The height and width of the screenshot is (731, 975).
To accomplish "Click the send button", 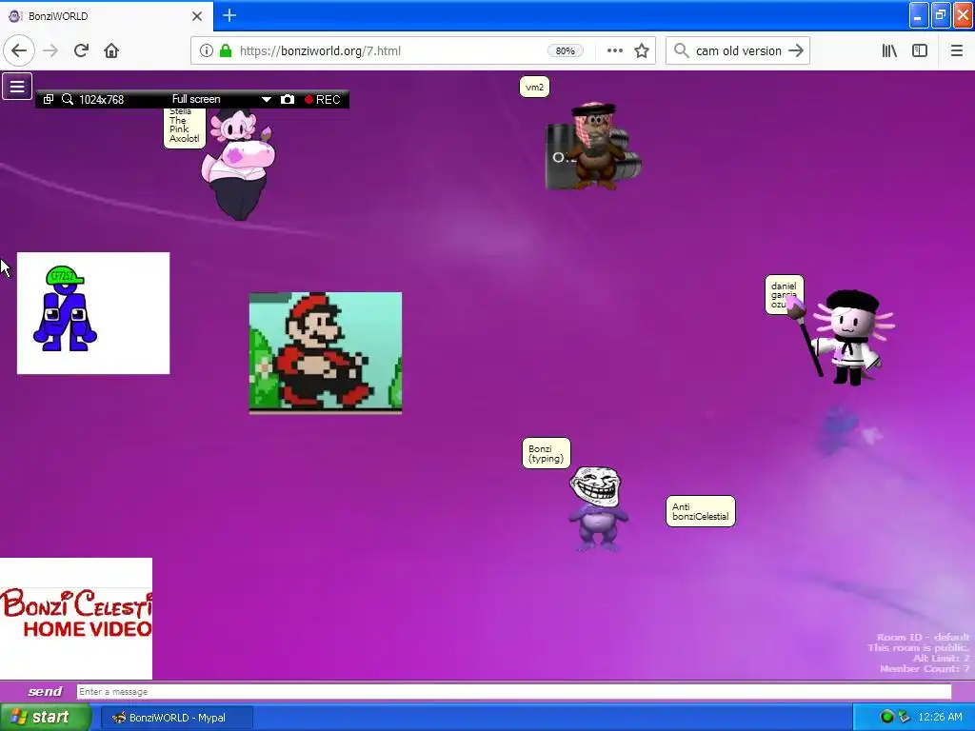I will click(45, 691).
